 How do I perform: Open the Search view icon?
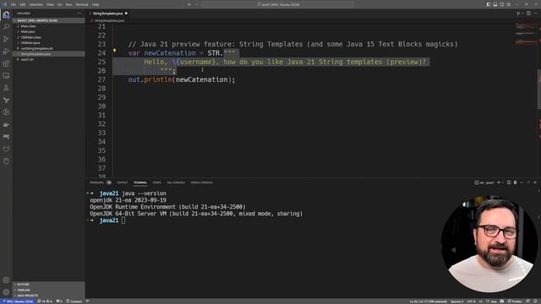point(6,26)
